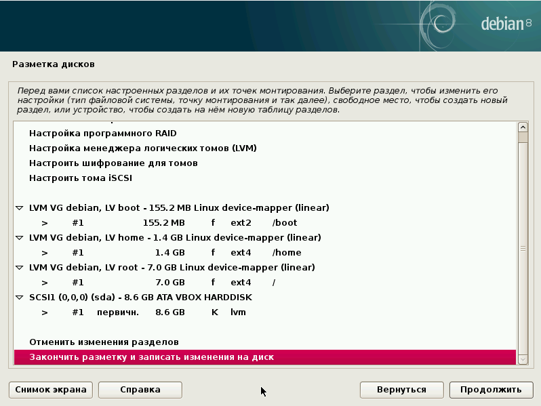Collapse the SCSI1 sda disk entry

20,298
